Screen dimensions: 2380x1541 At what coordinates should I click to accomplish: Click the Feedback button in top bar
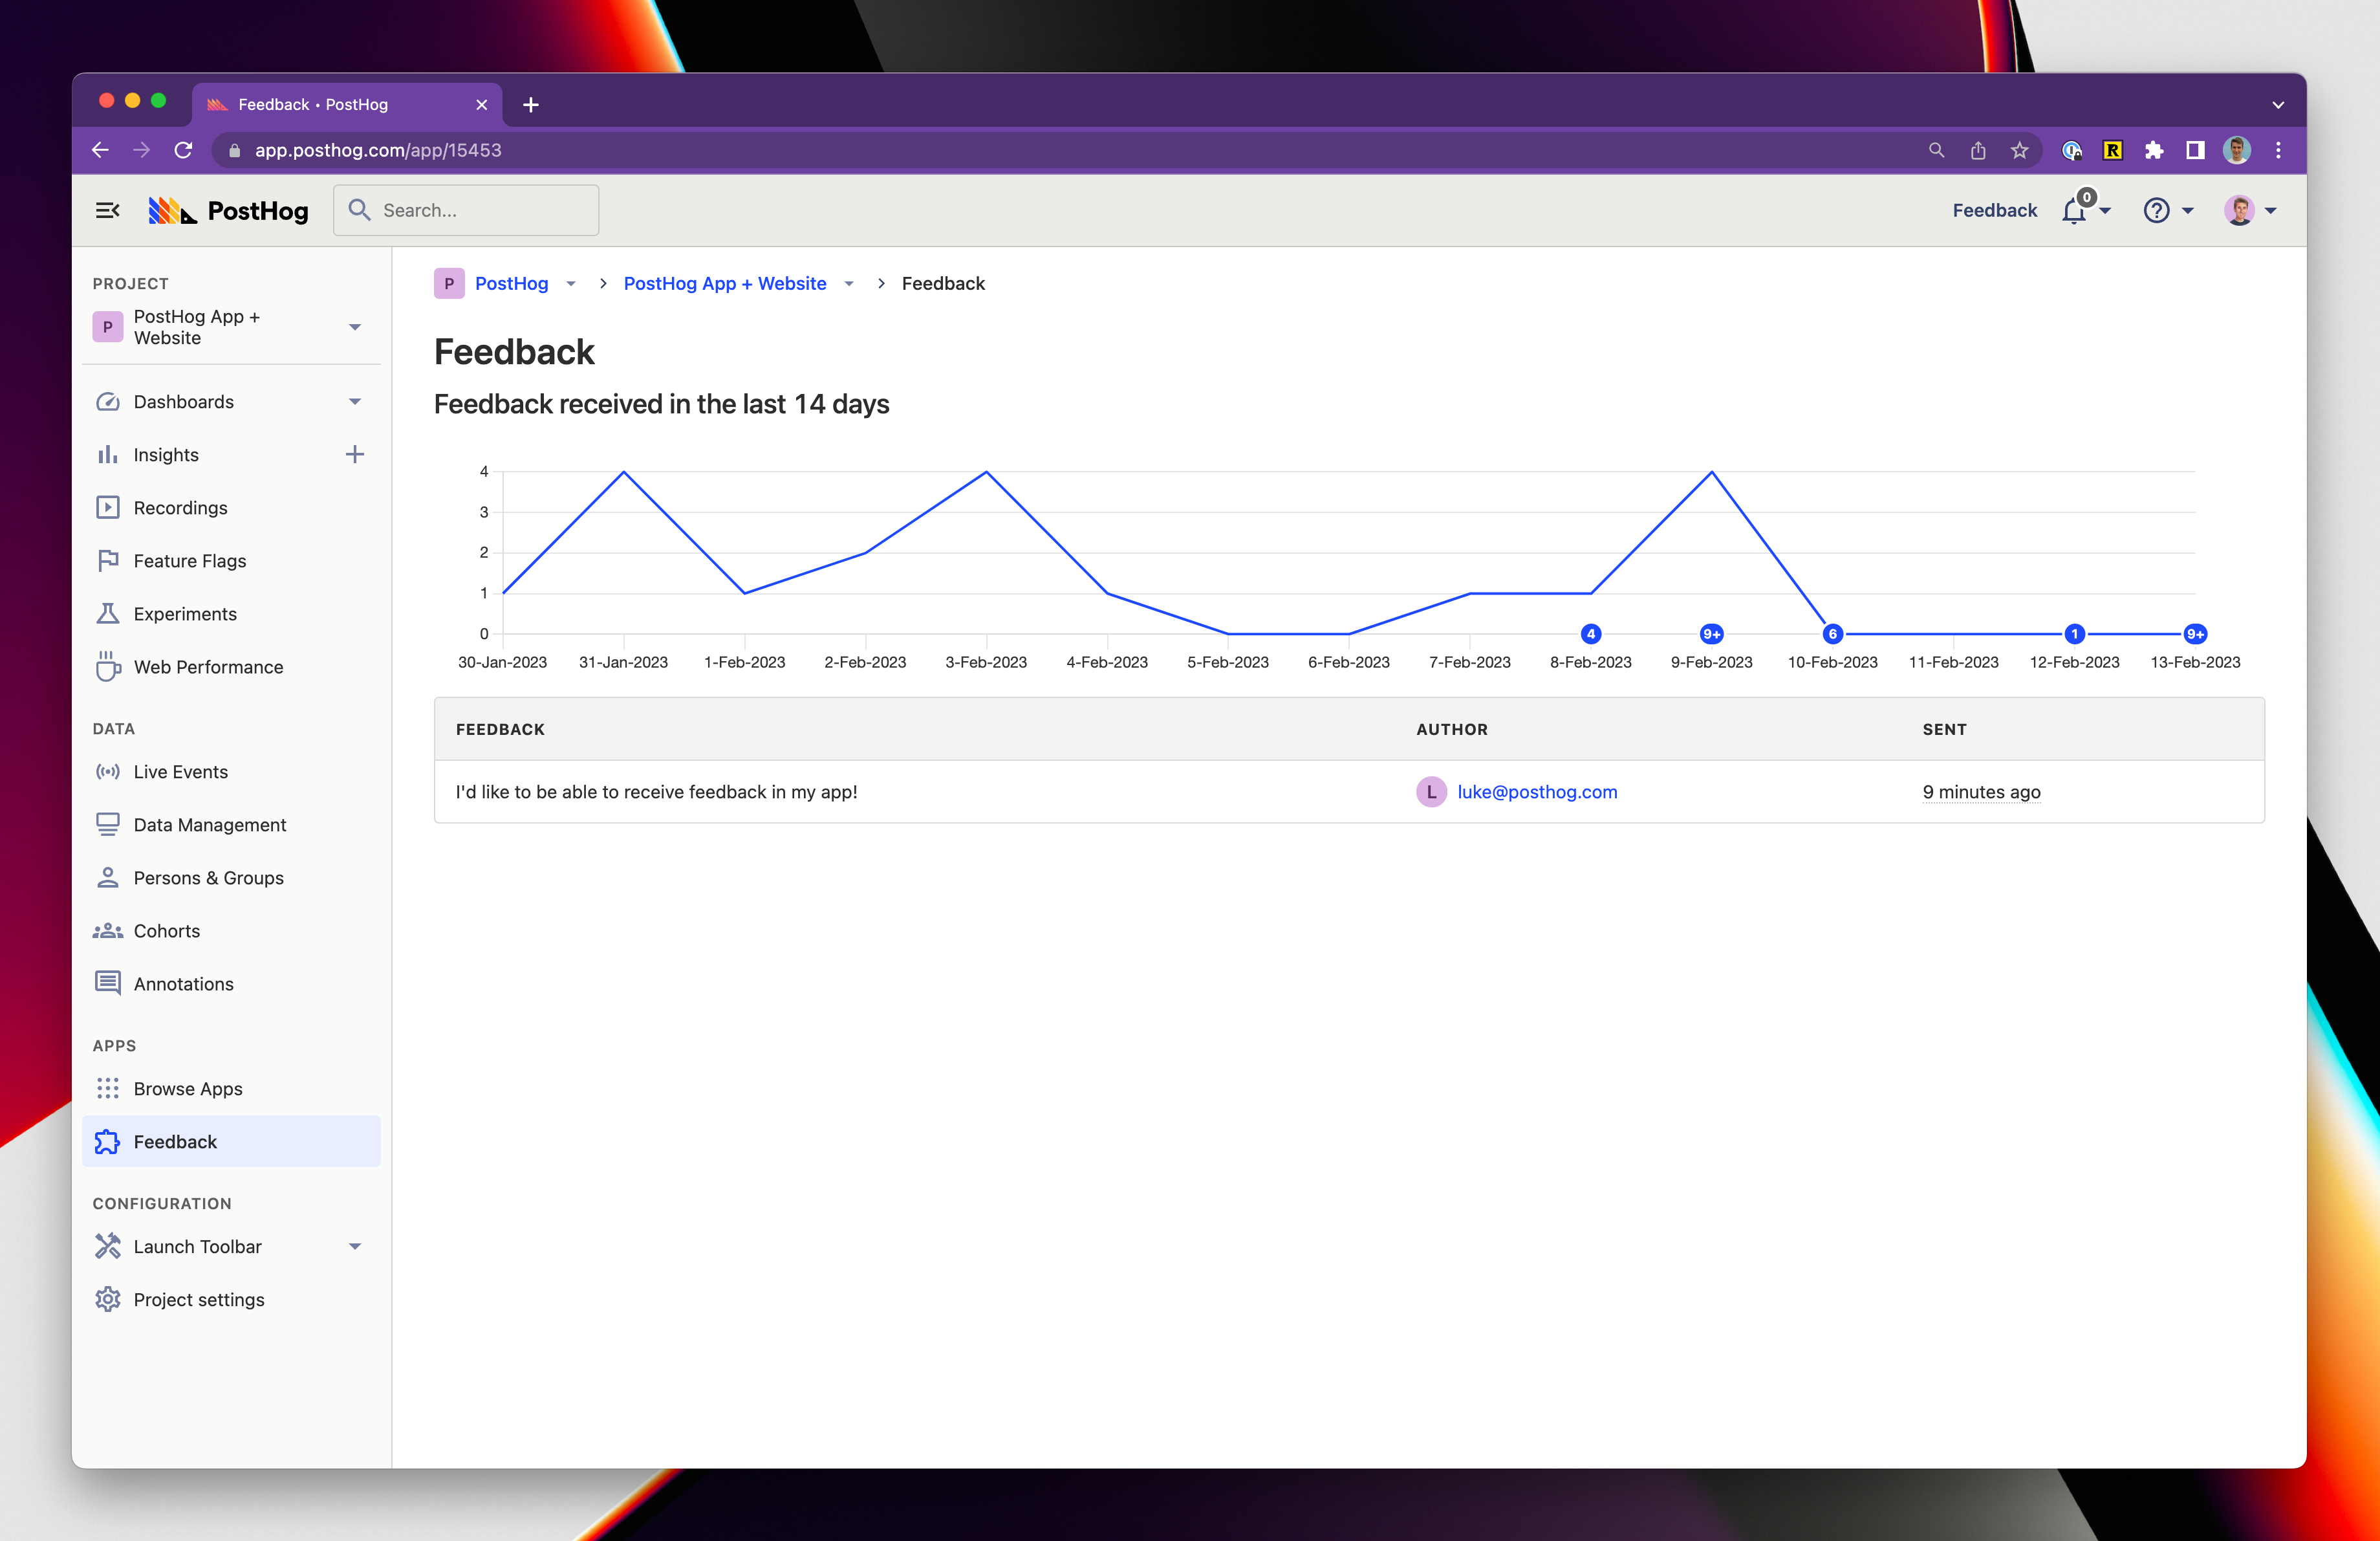[1994, 210]
